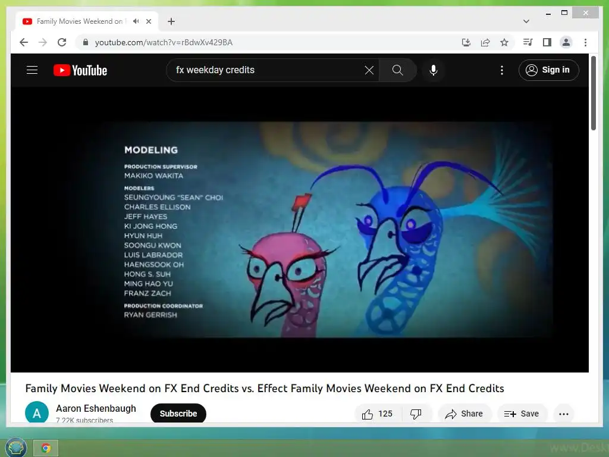This screenshot has width=609, height=457.
Task: Click the page vertical scrollbar thumb
Action: [593, 93]
